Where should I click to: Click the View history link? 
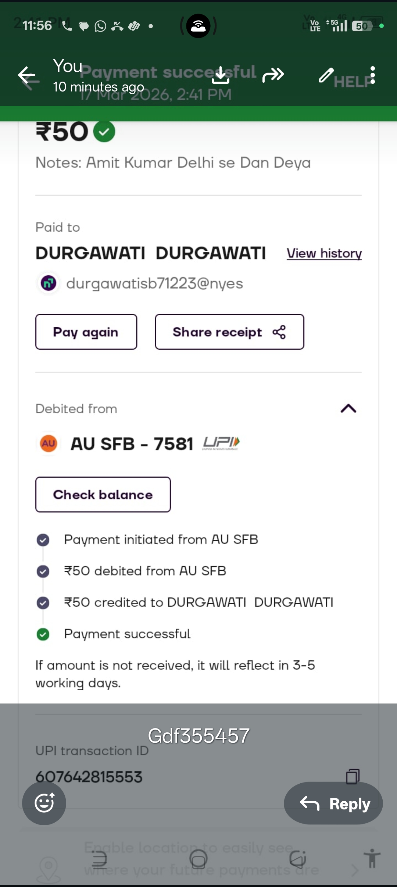pos(324,253)
